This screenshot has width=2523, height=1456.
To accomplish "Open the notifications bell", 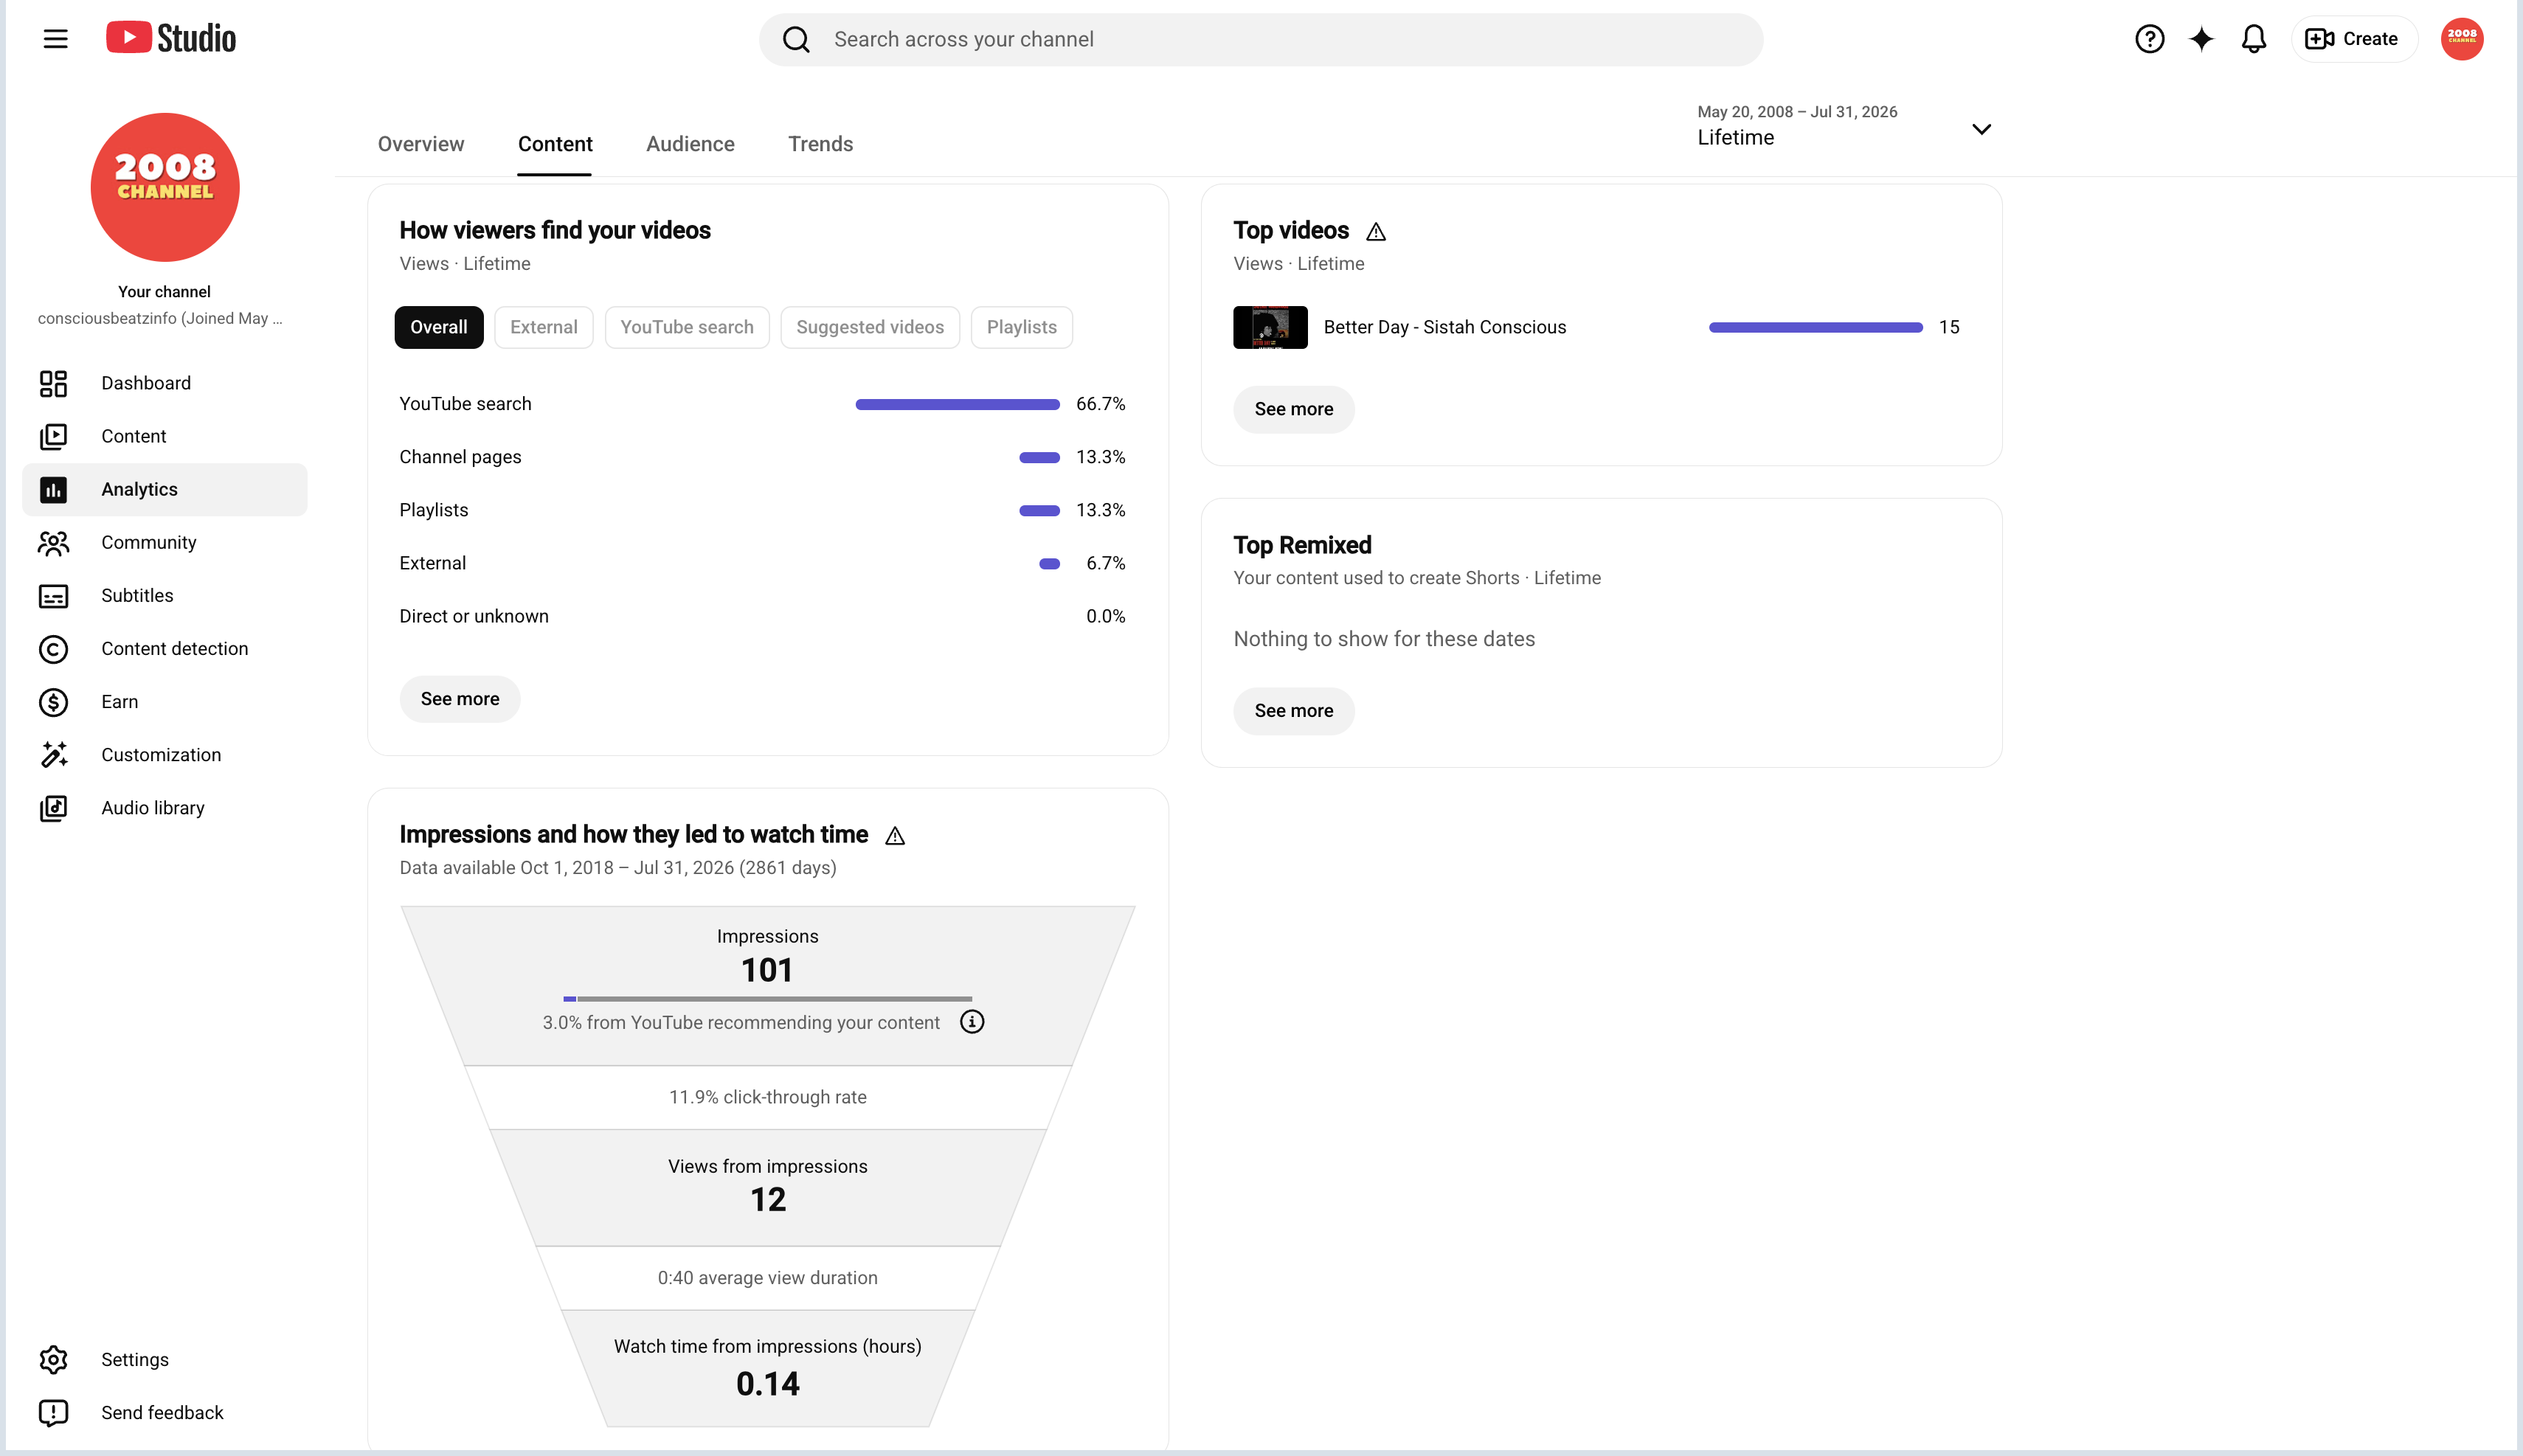I will (x=2253, y=39).
